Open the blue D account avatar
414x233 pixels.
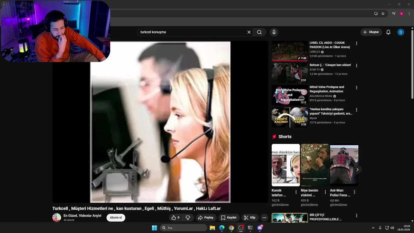click(401, 32)
